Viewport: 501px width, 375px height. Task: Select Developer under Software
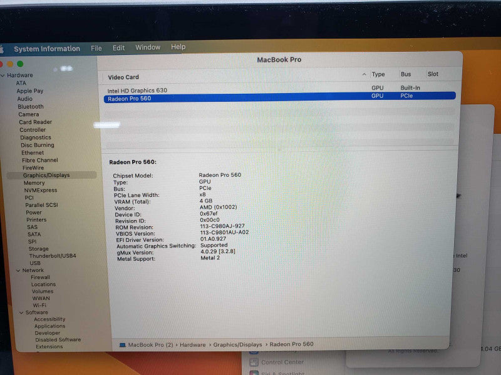48,333
